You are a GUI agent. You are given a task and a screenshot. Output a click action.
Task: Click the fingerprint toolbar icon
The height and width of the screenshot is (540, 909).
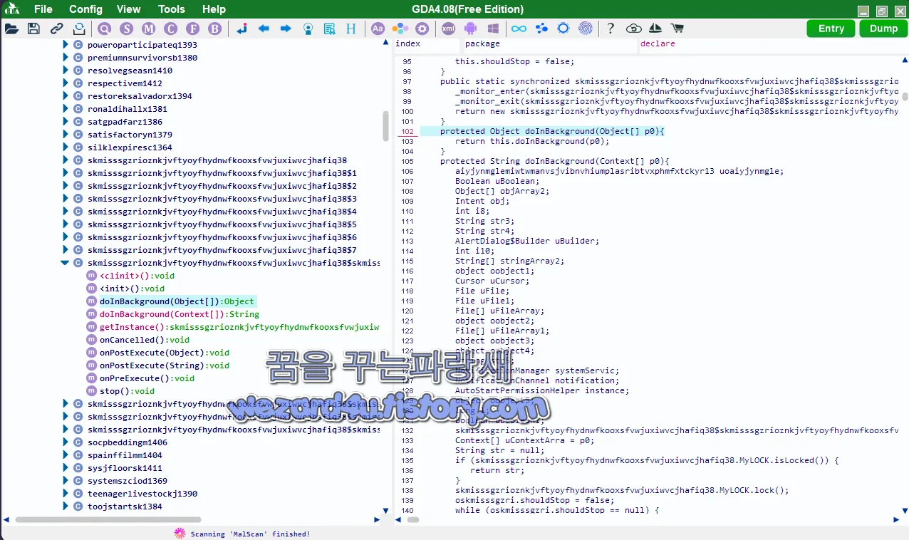pos(586,28)
